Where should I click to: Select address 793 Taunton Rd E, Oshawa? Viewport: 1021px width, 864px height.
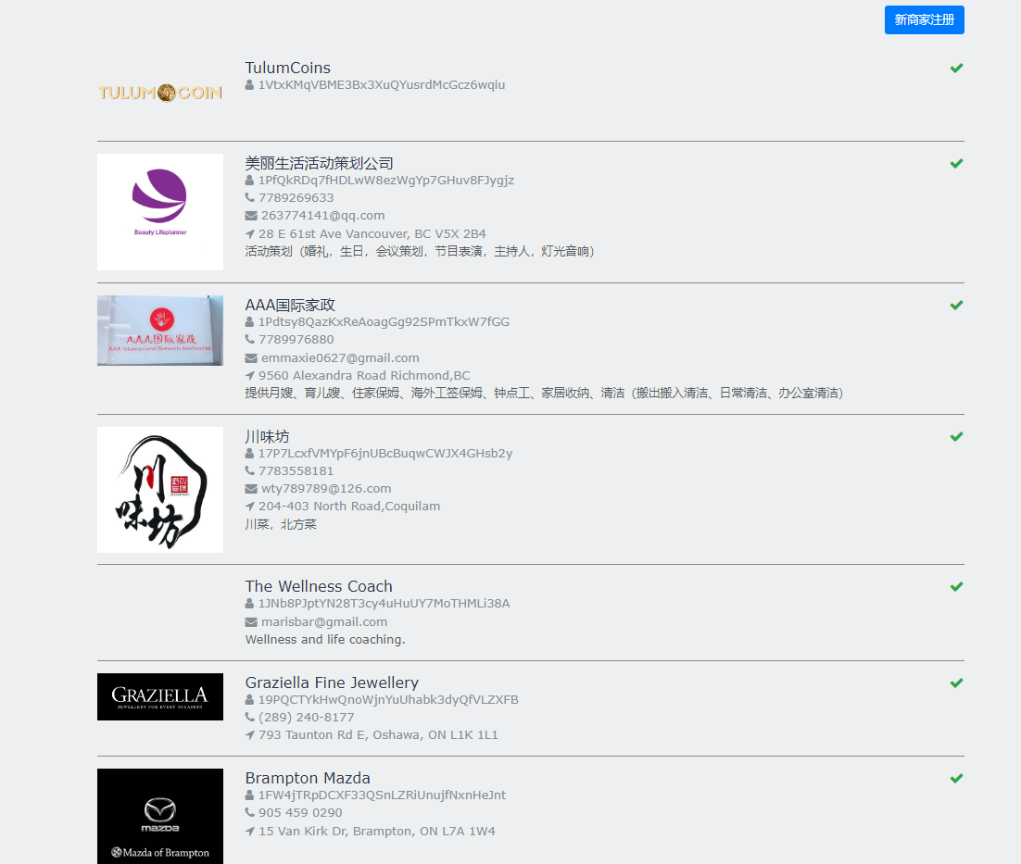pos(378,735)
